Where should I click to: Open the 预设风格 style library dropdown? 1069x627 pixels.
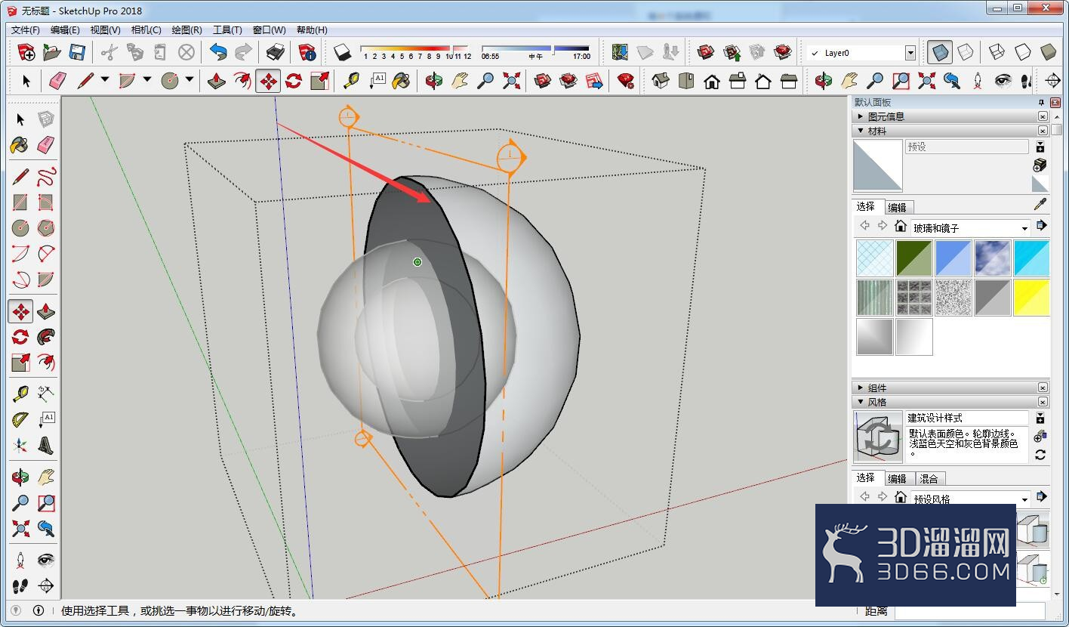(1024, 499)
